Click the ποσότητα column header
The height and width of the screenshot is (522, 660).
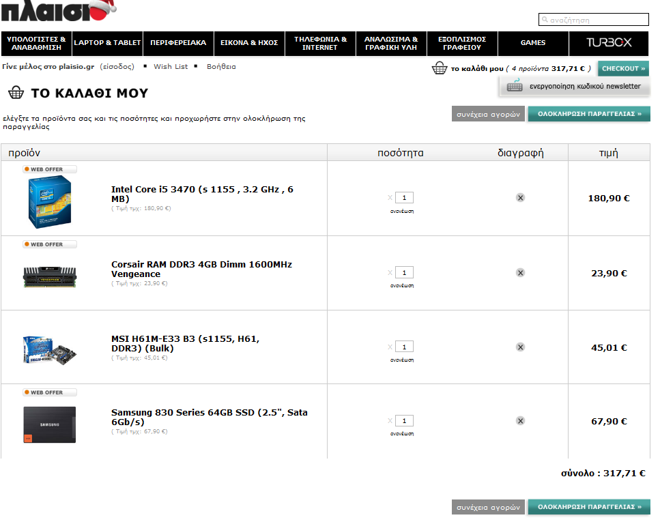[x=400, y=153]
